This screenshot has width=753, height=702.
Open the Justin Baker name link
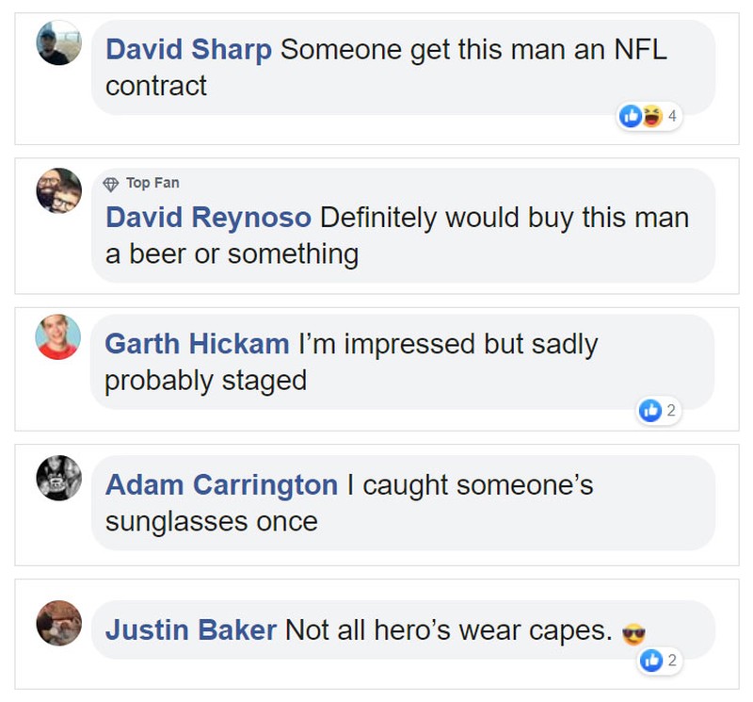click(191, 629)
